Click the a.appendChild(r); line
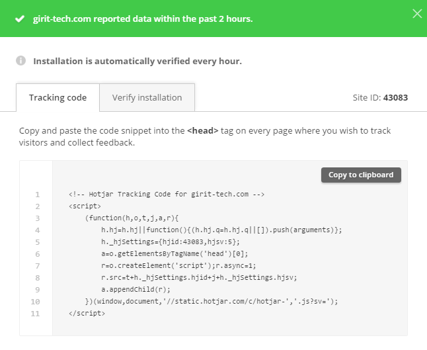This screenshot has height=350, width=427. (136, 290)
